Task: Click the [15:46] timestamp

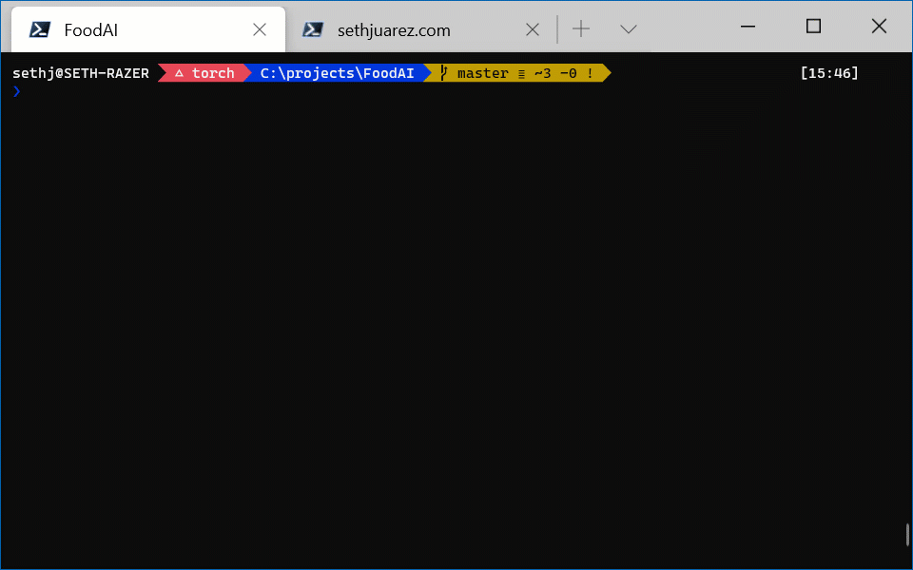Action: (x=829, y=73)
